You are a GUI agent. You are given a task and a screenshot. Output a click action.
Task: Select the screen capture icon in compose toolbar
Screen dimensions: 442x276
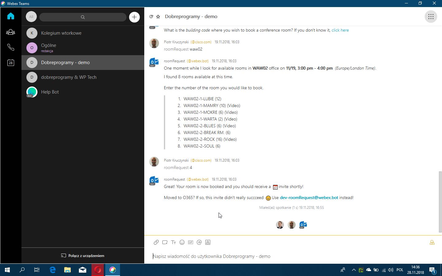[165, 242]
